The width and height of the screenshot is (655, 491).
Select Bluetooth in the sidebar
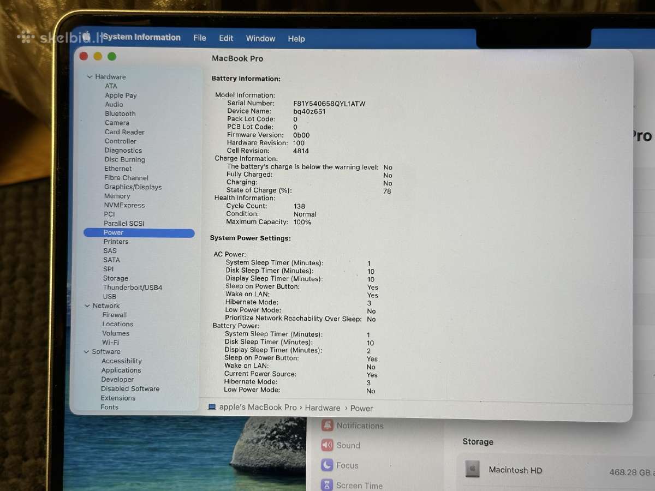click(x=120, y=113)
